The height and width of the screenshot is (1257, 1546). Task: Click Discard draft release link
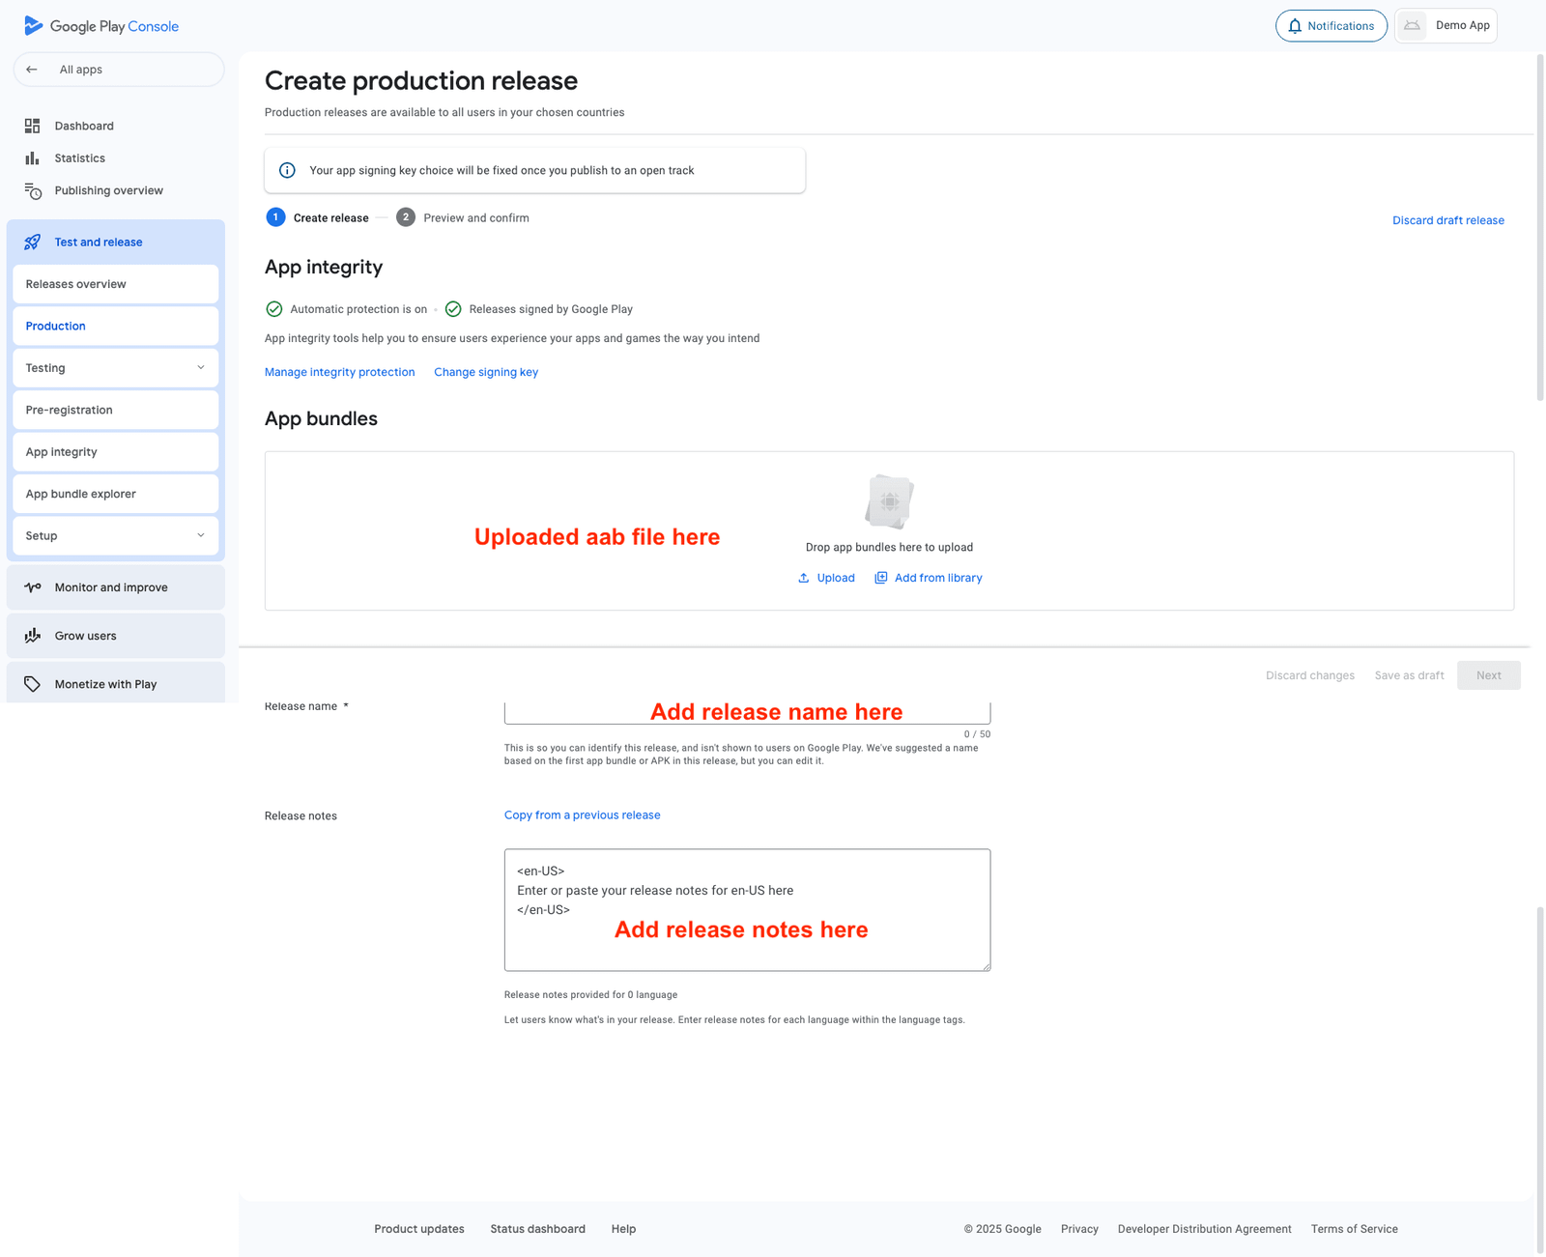(1447, 220)
